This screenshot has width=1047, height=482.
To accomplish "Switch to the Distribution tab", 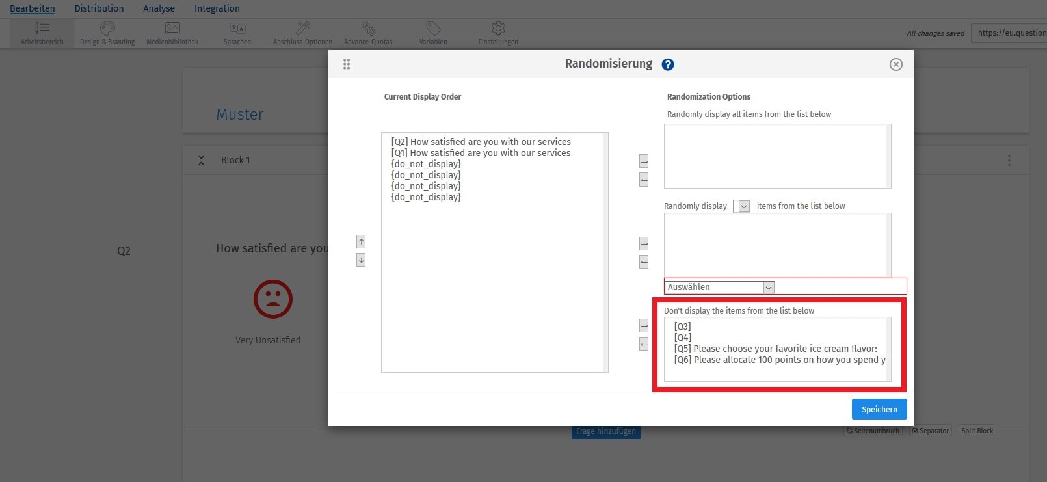I will 99,8.
